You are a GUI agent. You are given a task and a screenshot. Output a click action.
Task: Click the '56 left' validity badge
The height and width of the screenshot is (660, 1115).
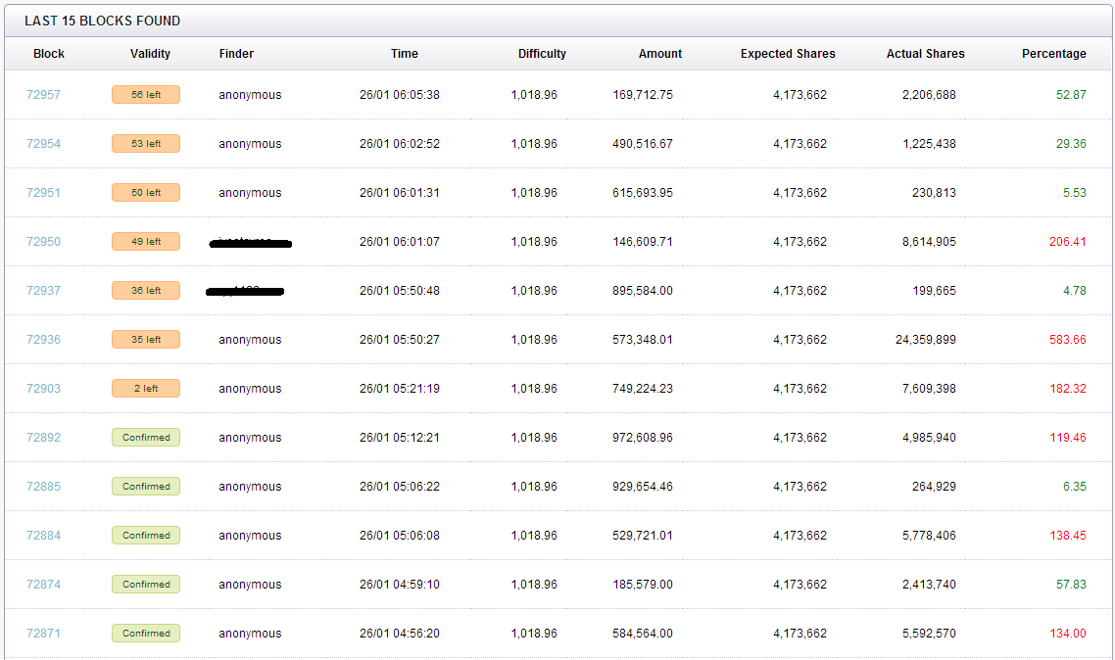coord(146,94)
